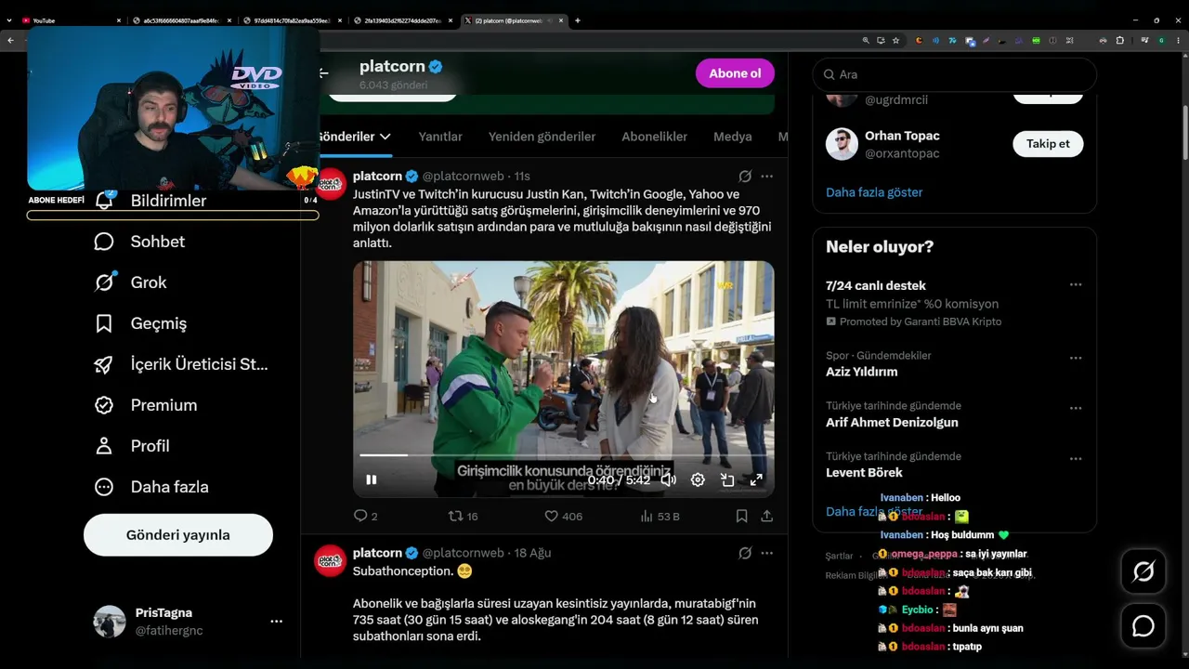Open options for Arif Ahmet Denizolgun trend
The height and width of the screenshot is (669, 1189).
(x=1075, y=408)
